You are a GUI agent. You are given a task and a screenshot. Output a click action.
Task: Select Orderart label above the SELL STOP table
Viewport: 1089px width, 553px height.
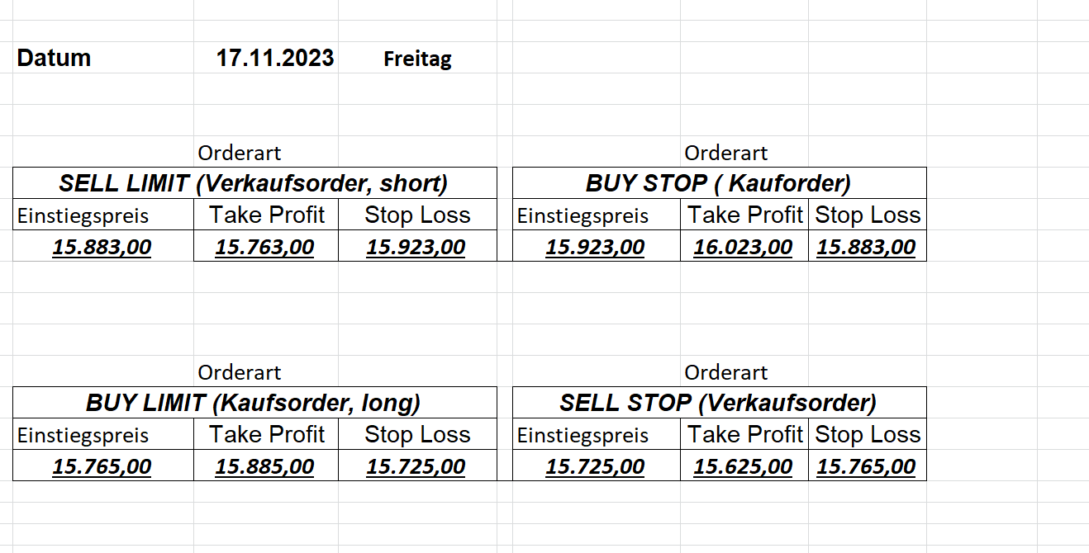click(726, 372)
